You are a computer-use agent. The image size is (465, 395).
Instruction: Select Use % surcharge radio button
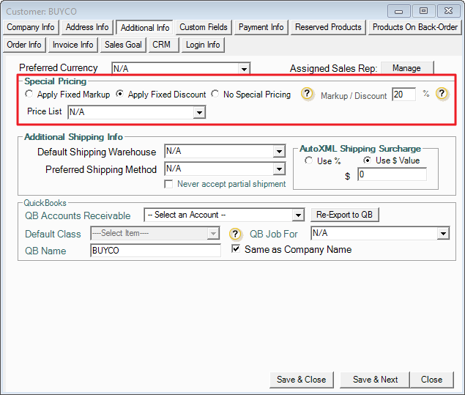309,160
